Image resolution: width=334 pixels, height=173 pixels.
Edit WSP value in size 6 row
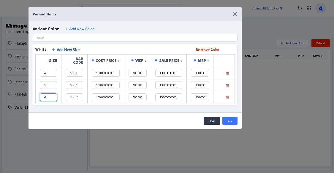137,97
